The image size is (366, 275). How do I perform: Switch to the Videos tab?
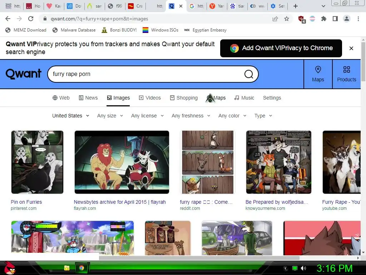(x=150, y=98)
